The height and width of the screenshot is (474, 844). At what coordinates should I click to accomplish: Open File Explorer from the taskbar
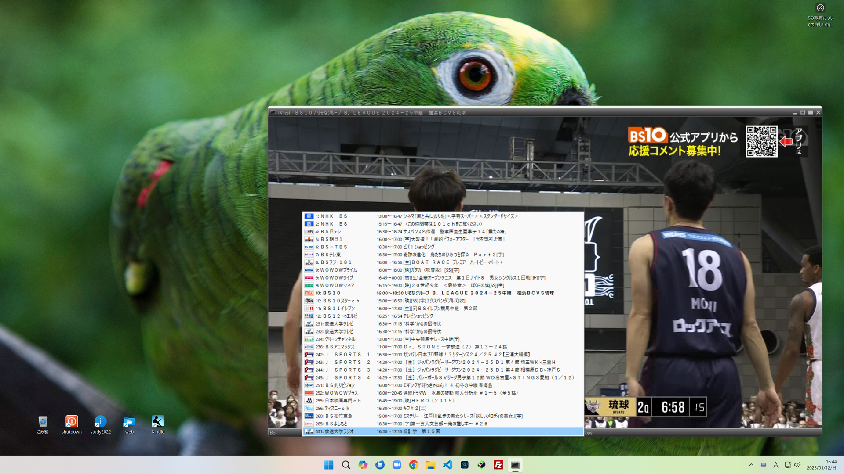coord(430,465)
